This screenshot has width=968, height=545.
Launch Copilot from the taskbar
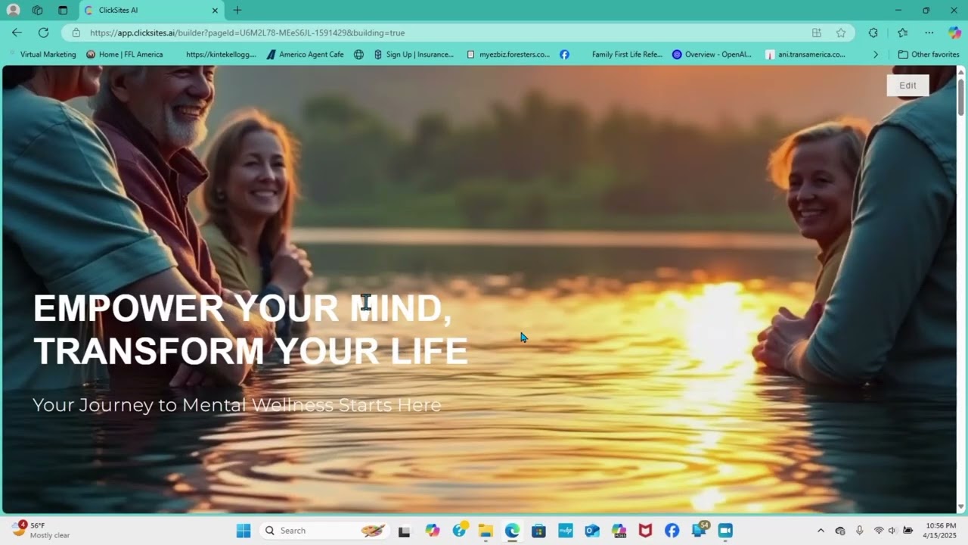point(432,531)
